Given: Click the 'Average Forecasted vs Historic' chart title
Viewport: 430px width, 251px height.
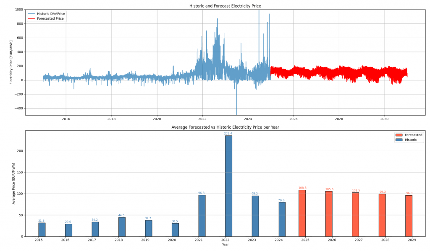Looking at the screenshot, I should pyautogui.click(x=225, y=127).
